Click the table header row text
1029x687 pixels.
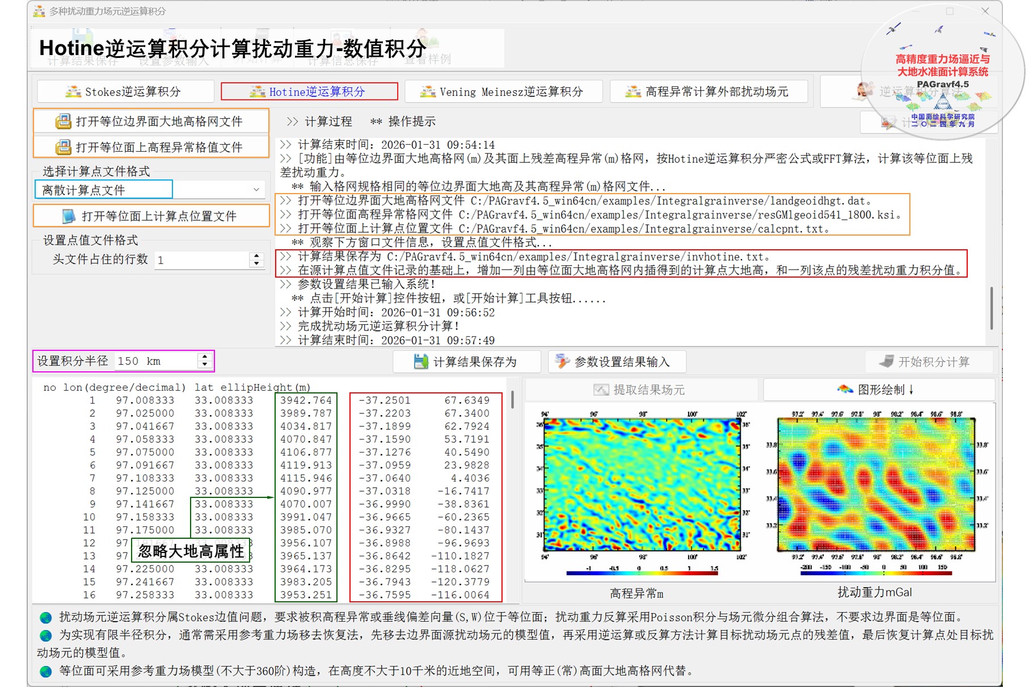pos(177,387)
